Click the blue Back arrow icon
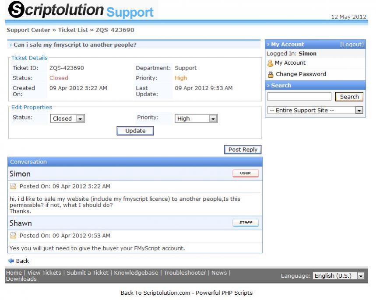Image resolution: width=376 pixels, height=300 pixels. [x=11, y=261]
